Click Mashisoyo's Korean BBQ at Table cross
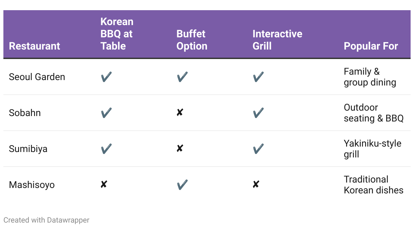Image resolution: width=414 pixels, height=228 pixels. click(104, 185)
